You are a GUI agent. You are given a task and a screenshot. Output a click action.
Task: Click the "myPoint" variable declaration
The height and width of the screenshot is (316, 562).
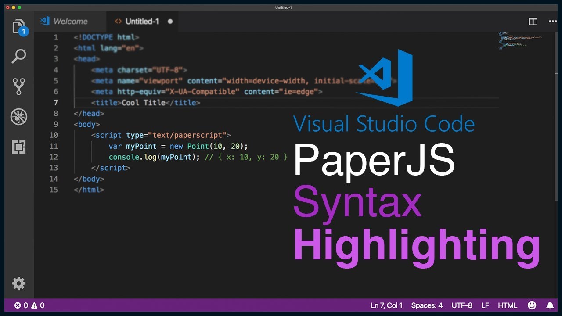click(x=141, y=146)
